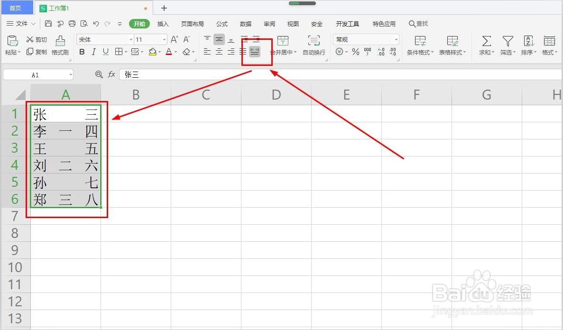The image size is (563, 330).
Task: Toggle bold formatting
Action: click(82, 52)
